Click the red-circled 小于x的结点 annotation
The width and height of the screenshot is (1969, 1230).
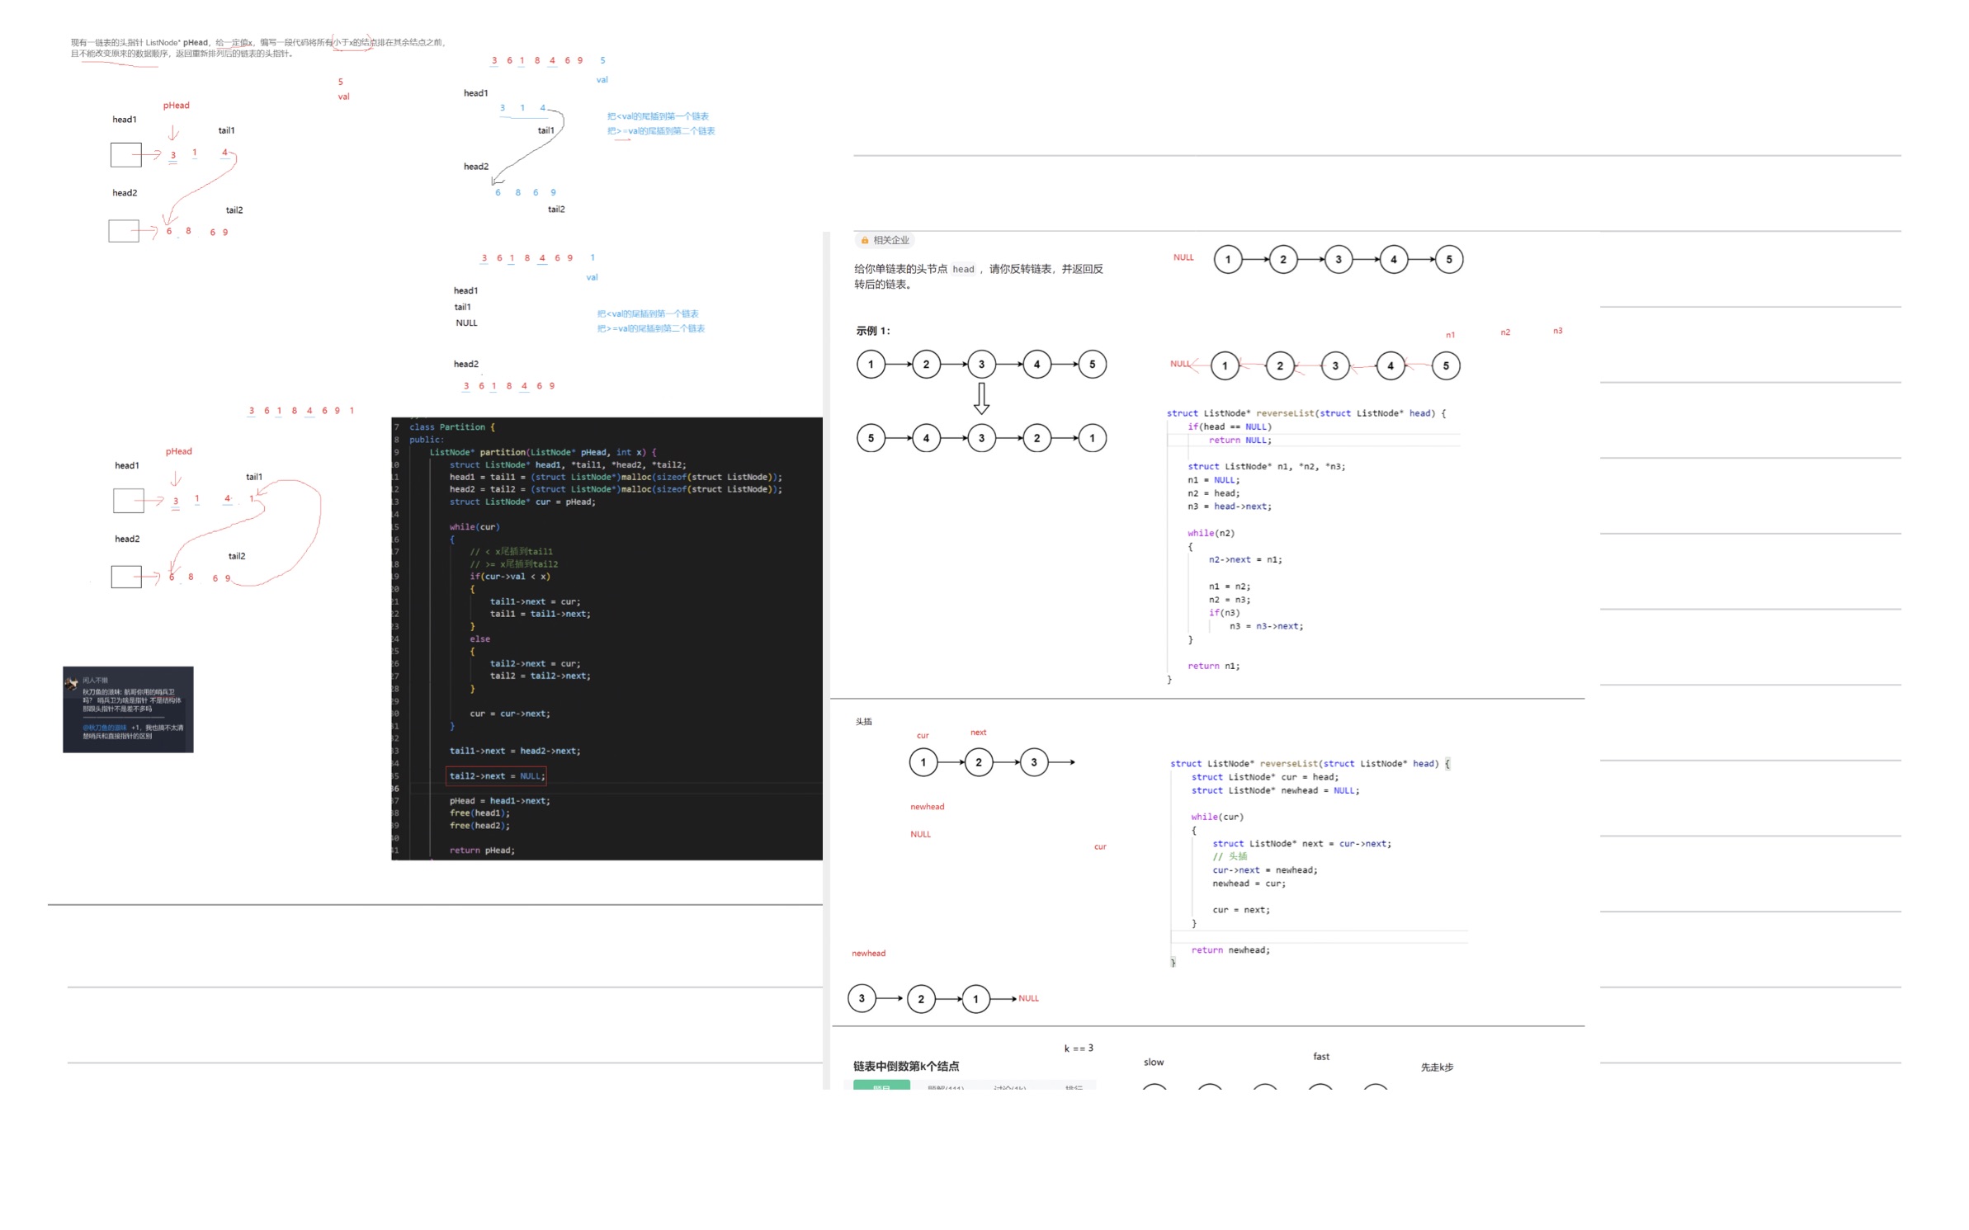point(352,42)
